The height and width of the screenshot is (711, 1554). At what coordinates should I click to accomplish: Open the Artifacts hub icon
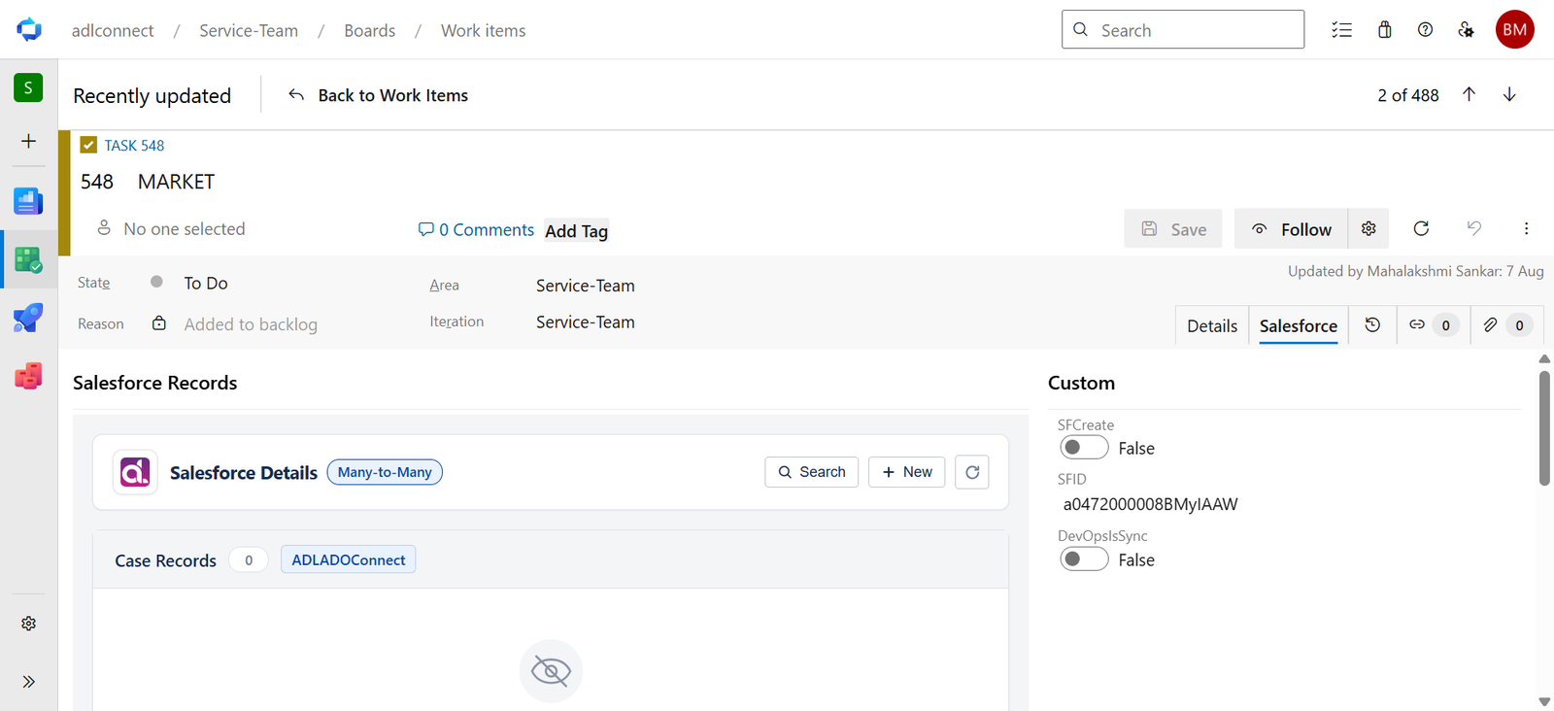click(28, 376)
